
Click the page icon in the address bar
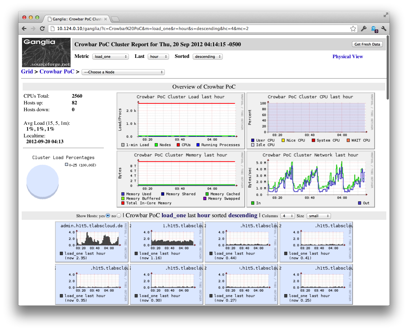(53, 28)
